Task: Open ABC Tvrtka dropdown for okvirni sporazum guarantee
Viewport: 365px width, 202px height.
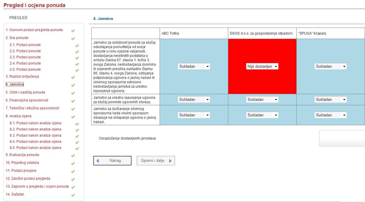Action: [194, 115]
